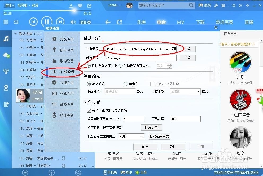263x176 pixels.
Task: Favorite the song with the heart icon
Action: pos(80,5)
